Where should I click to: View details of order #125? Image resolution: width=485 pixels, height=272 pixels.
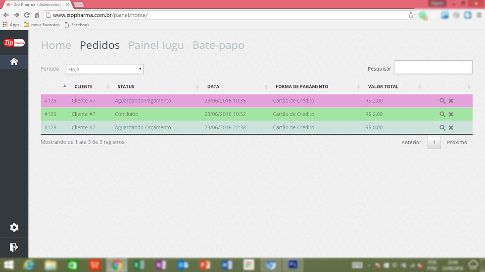click(x=442, y=101)
